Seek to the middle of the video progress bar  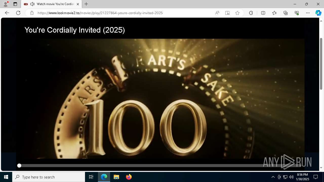[x=160, y=166]
